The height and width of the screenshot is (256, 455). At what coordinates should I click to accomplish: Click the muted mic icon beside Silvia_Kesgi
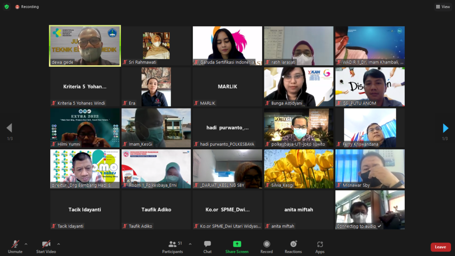click(267, 185)
